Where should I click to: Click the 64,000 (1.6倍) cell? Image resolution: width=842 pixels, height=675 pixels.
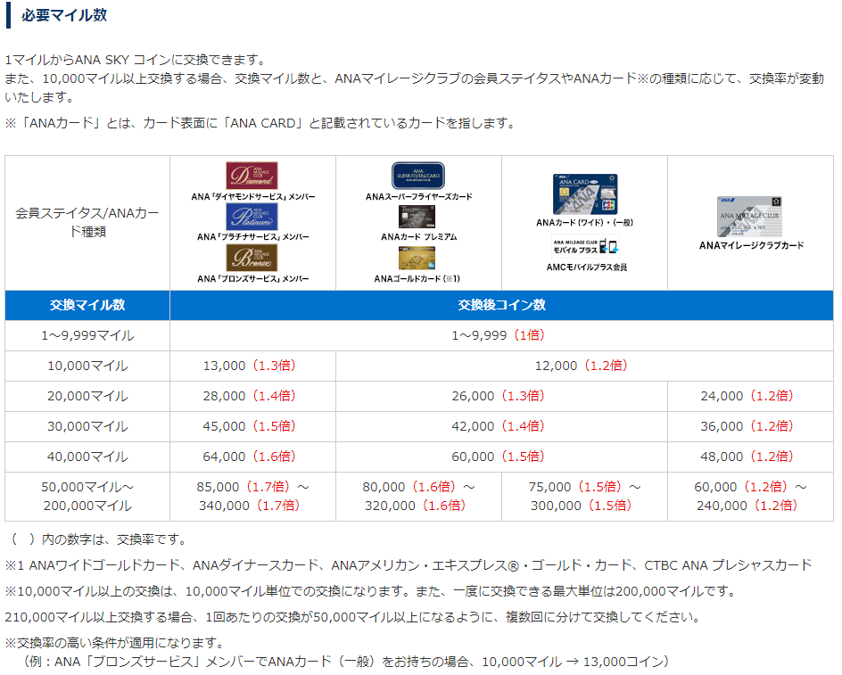coord(252,457)
